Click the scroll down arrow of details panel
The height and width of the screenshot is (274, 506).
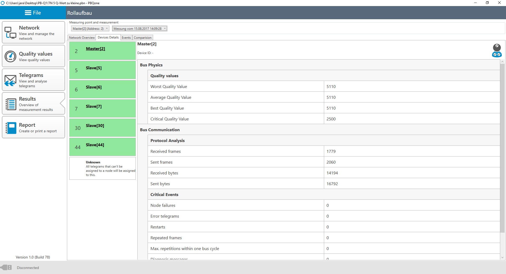click(x=502, y=257)
